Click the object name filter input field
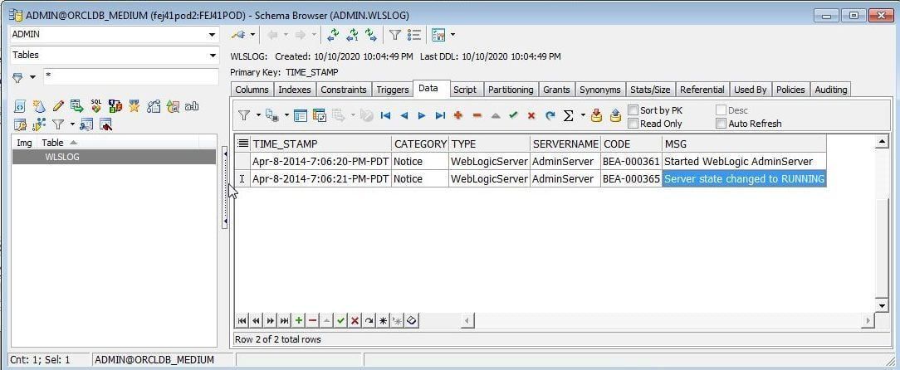Image resolution: width=900 pixels, height=370 pixels. [131, 76]
